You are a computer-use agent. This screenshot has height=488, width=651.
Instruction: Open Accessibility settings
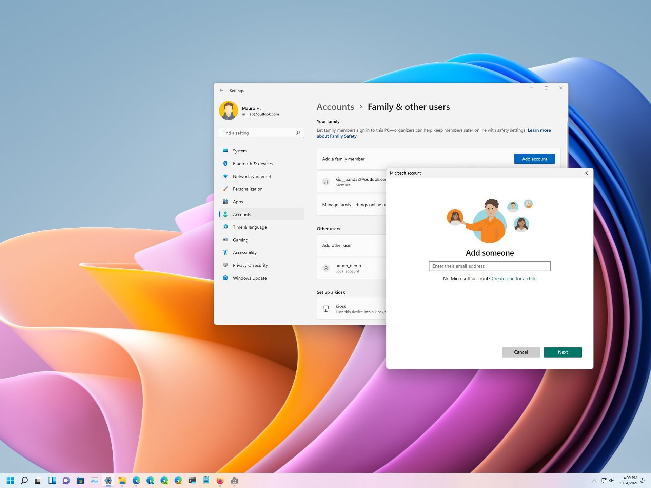coord(244,252)
